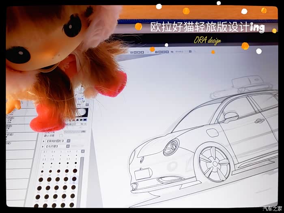
Task: Select the size 50 brush preset
Action: coord(74,180)
